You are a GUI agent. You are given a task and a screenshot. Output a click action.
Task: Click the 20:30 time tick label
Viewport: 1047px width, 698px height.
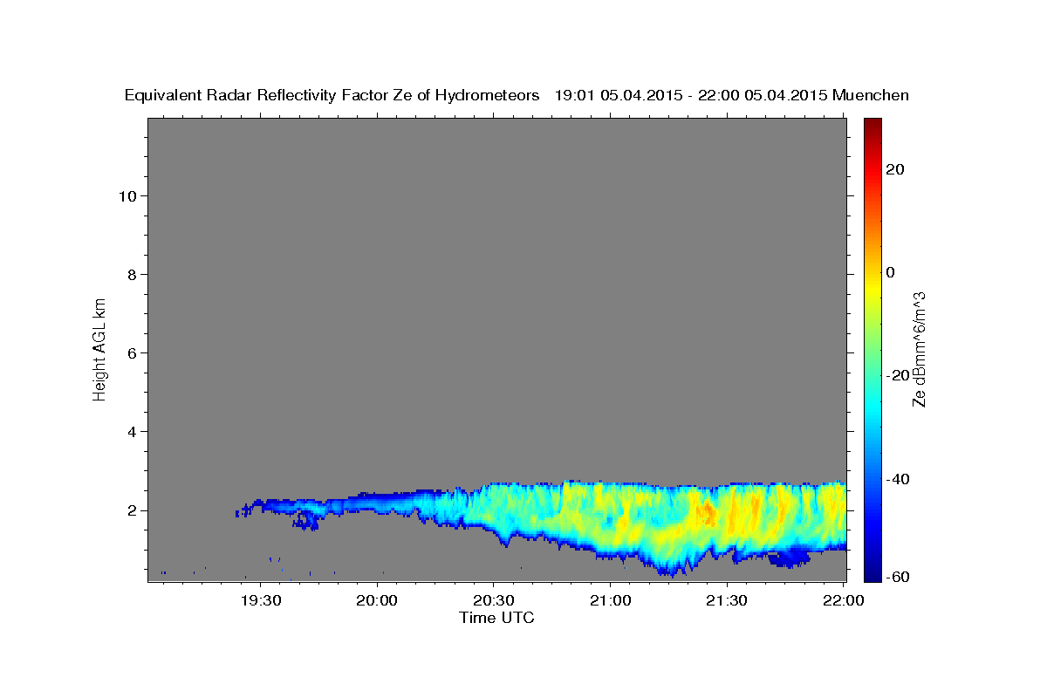point(494,600)
